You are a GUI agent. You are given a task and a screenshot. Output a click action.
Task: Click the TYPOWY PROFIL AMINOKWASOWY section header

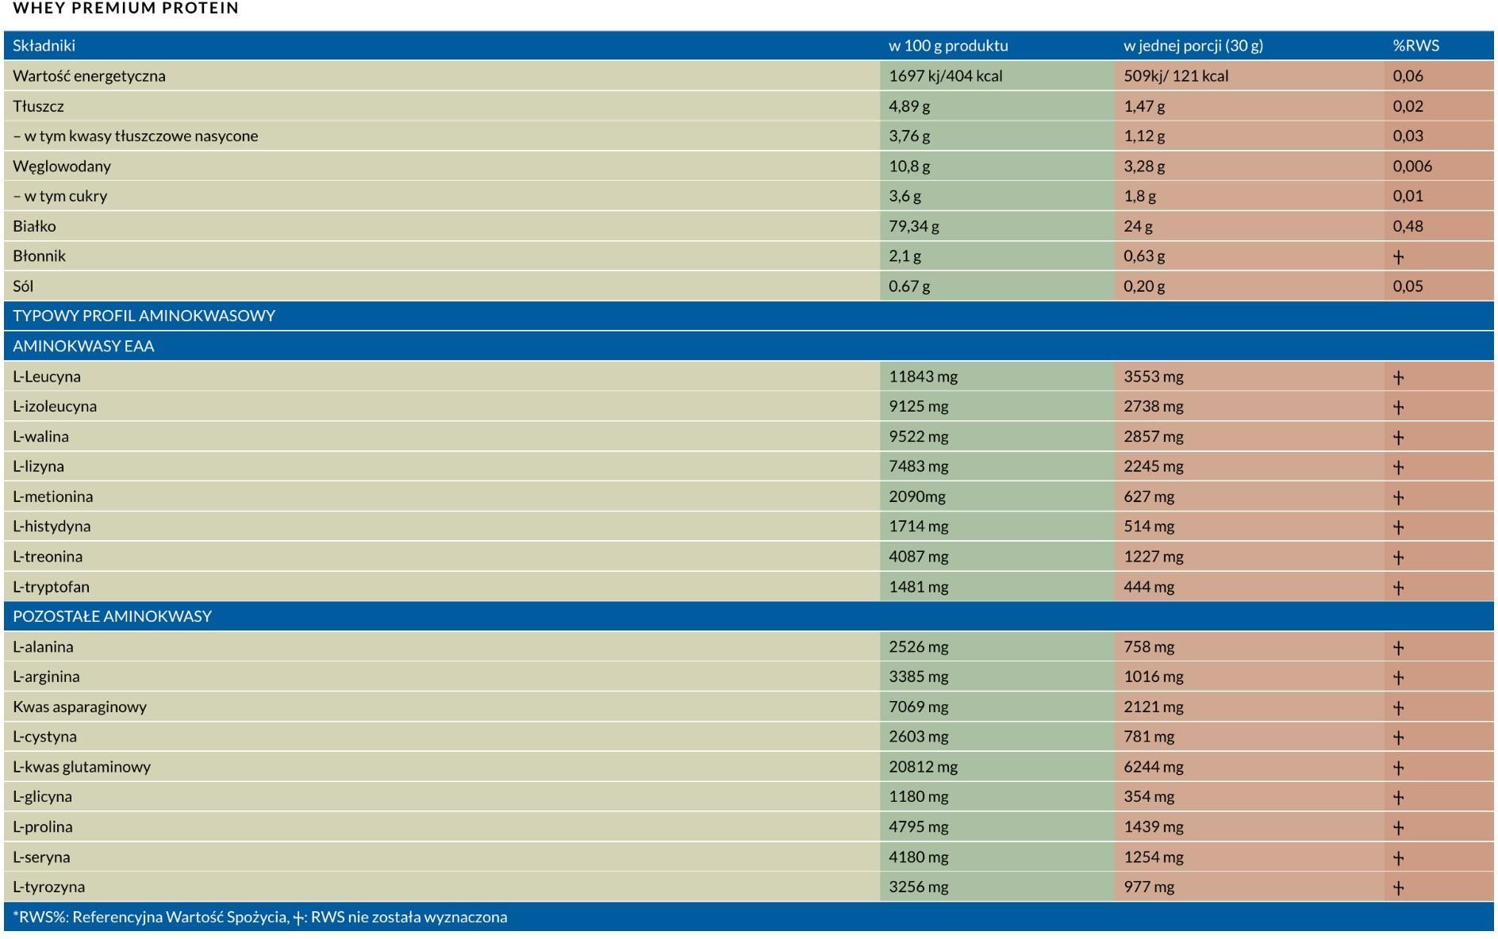(144, 316)
